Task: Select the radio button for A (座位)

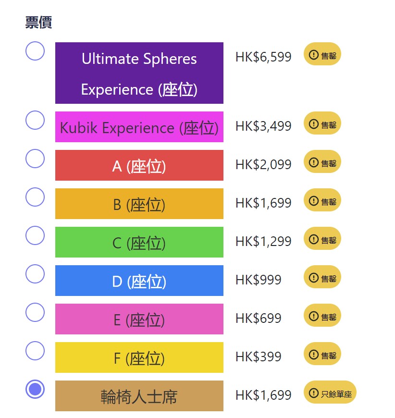Action: point(35,159)
